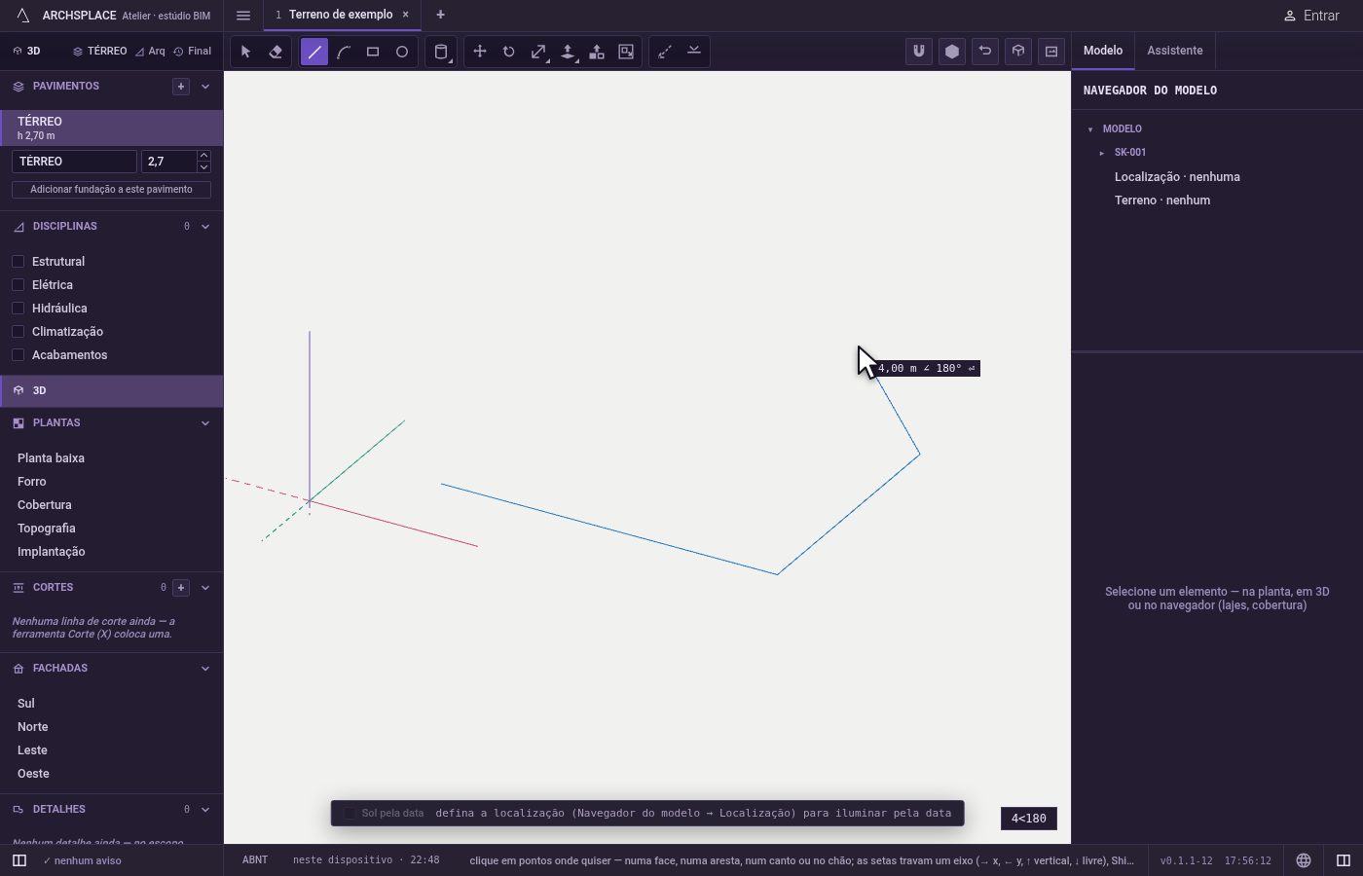Switch to the Assistente tab

tap(1174, 51)
